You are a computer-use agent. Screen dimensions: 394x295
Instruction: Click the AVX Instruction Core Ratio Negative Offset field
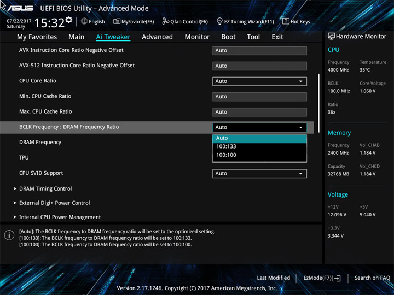259,50
